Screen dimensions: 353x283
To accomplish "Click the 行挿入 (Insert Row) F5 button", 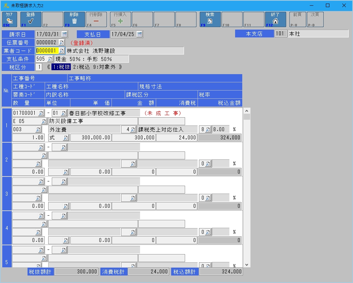I will click(120, 20).
